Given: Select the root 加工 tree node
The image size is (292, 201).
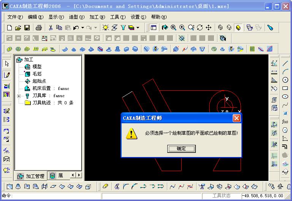Looking at the screenshot, I should coord(29,60).
